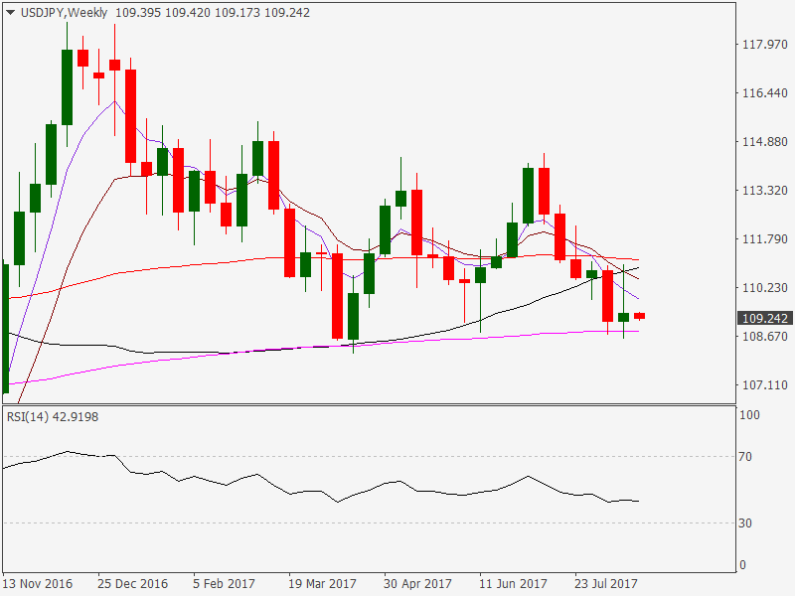Screen dimensions: 795x596
Task: Click the RSI scale value 100
Action: coord(750,415)
